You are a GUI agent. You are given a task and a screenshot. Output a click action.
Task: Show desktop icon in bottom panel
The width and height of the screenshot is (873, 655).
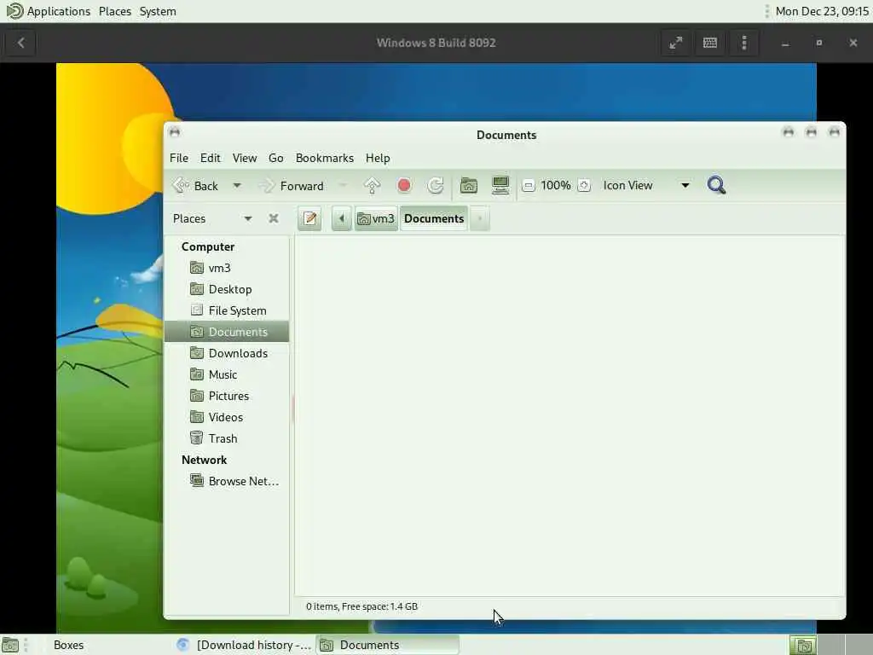[10, 645]
